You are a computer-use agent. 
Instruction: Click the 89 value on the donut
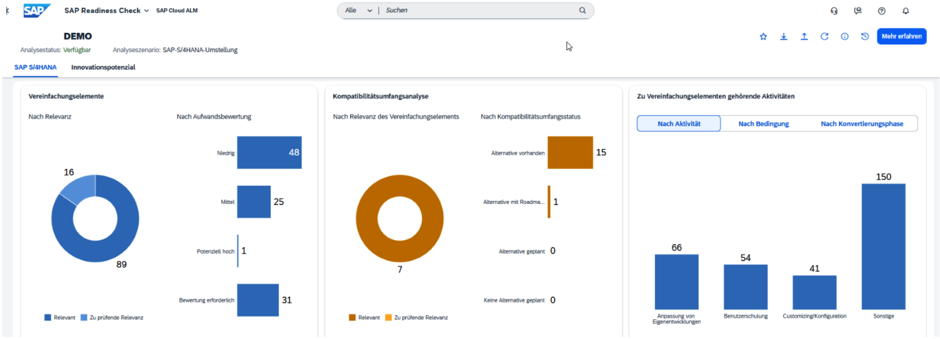[x=122, y=264]
